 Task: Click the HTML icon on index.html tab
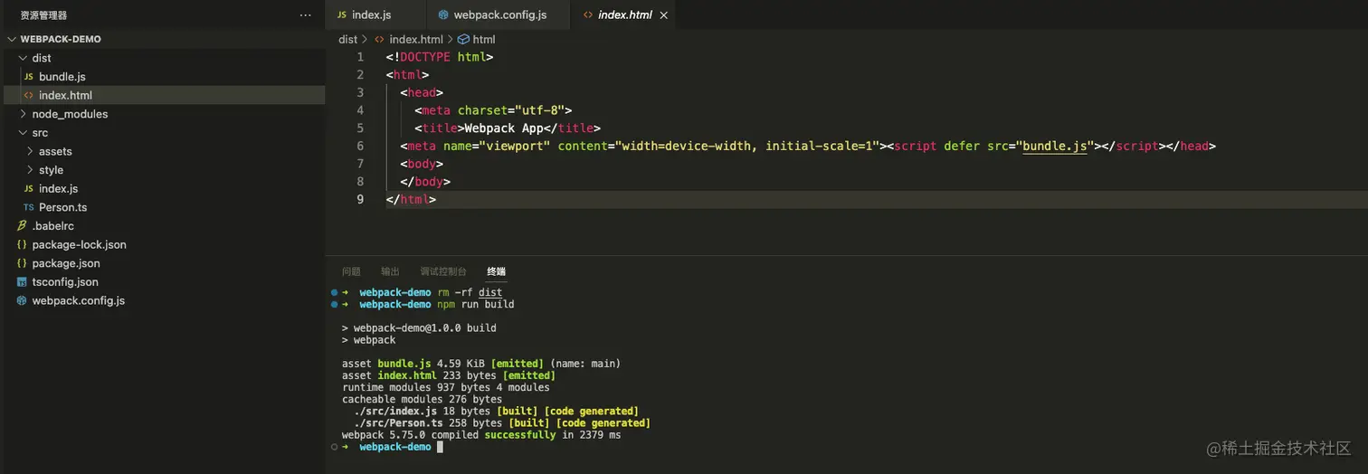[588, 14]
